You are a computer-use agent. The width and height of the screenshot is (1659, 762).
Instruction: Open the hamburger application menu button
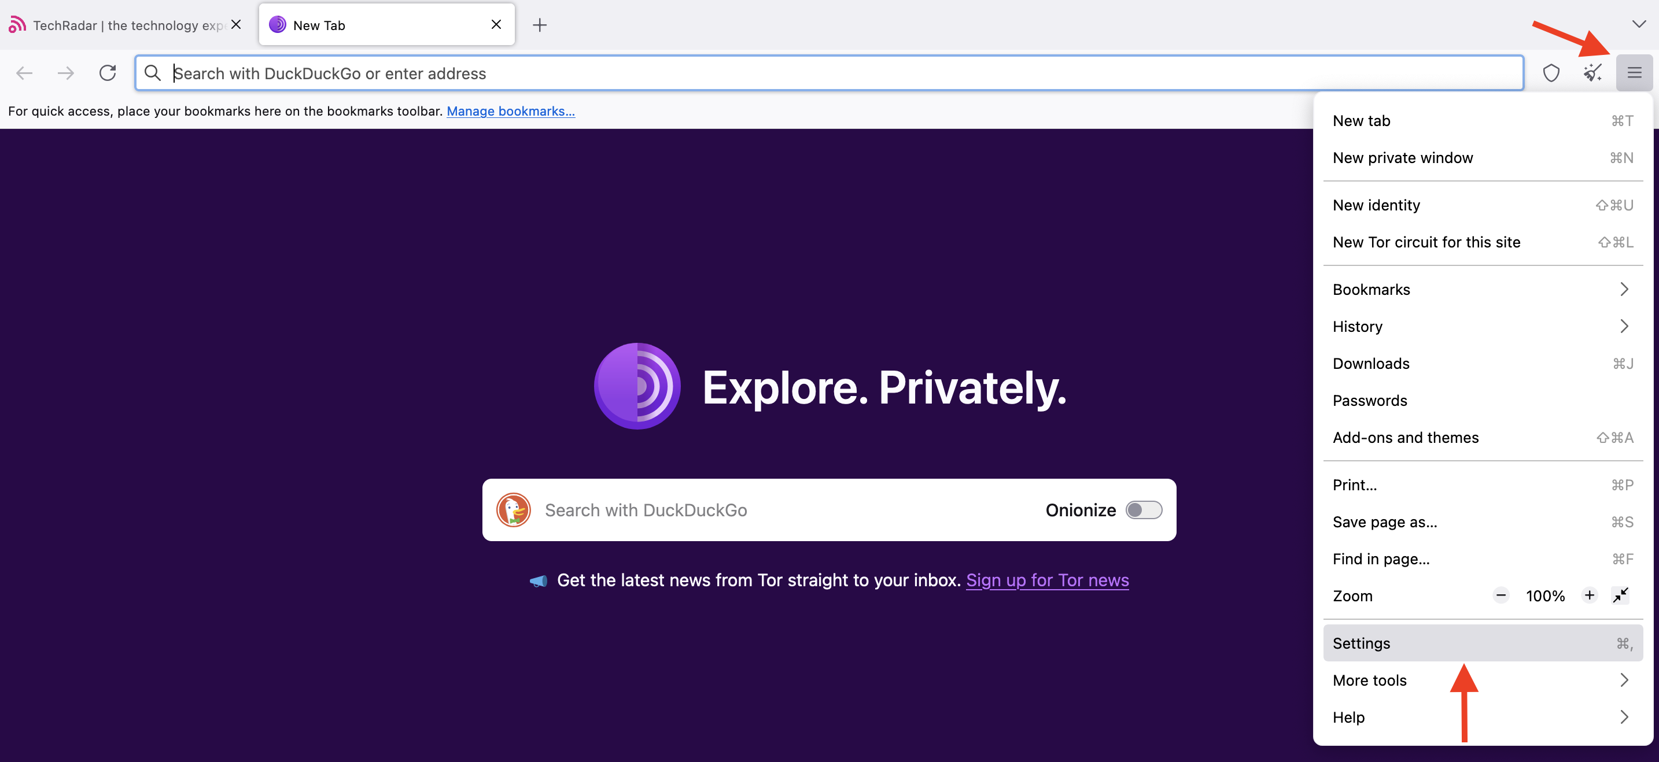[x=1634, y=73]
